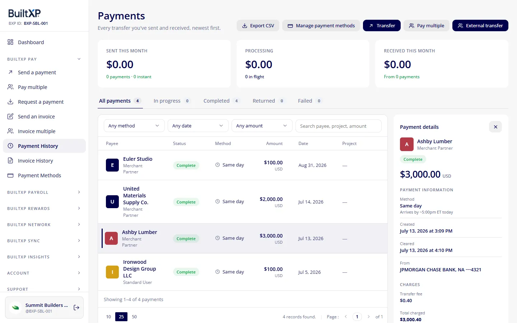Go to the next page arrow

368,317
